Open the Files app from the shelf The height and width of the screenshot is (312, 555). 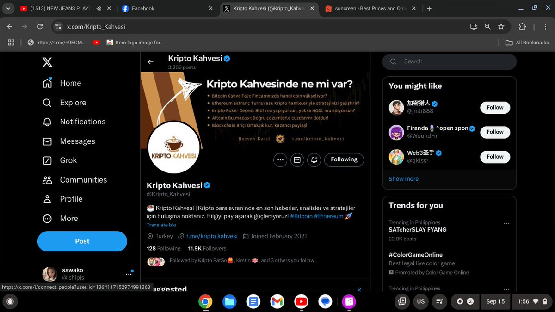coord(229,301)
